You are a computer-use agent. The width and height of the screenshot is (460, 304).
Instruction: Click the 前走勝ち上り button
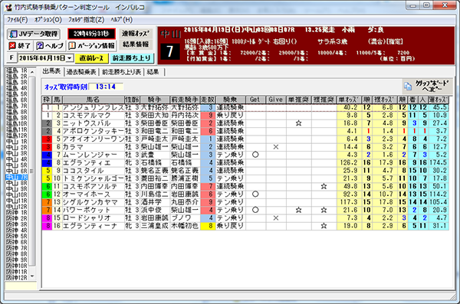(132, 58)
